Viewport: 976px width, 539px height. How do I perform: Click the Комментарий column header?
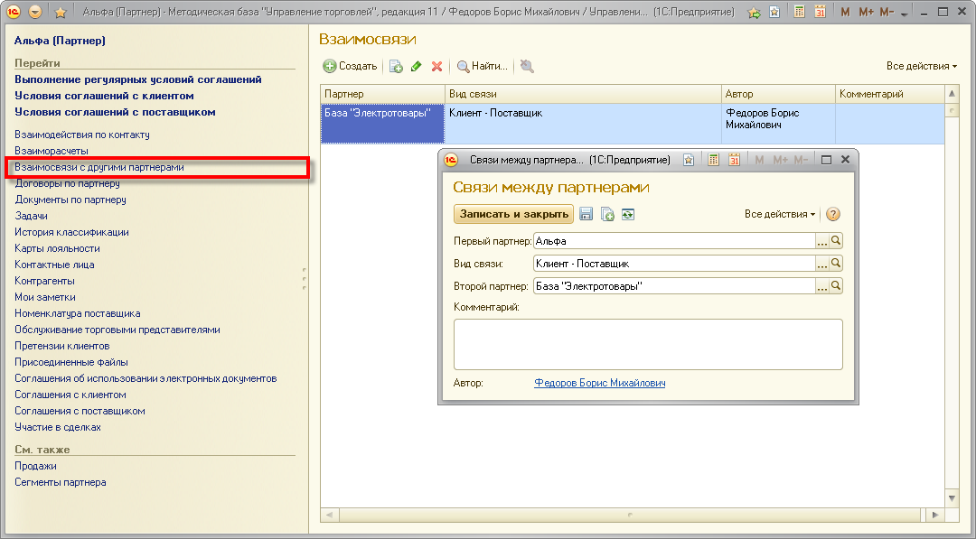[x=890, y=94]
